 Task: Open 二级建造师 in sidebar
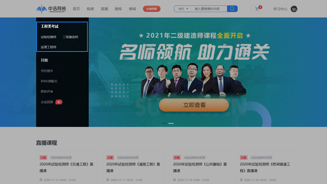click(70, 37)
